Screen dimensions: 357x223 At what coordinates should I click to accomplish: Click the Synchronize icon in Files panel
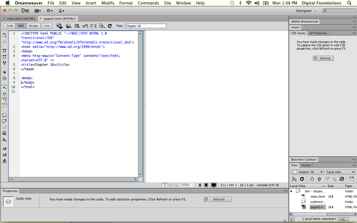pos(342,179)
